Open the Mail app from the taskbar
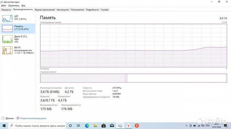Image resolution: width=231 pixels, height=129 pixels. pos(112,125)
